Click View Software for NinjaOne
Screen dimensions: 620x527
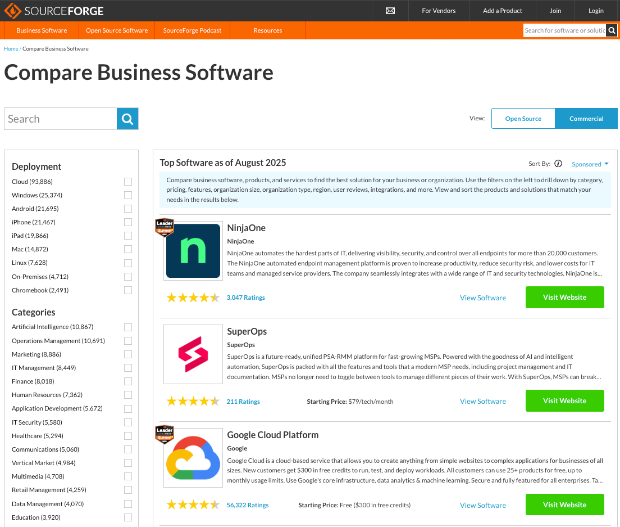click(x=483, y=298)
